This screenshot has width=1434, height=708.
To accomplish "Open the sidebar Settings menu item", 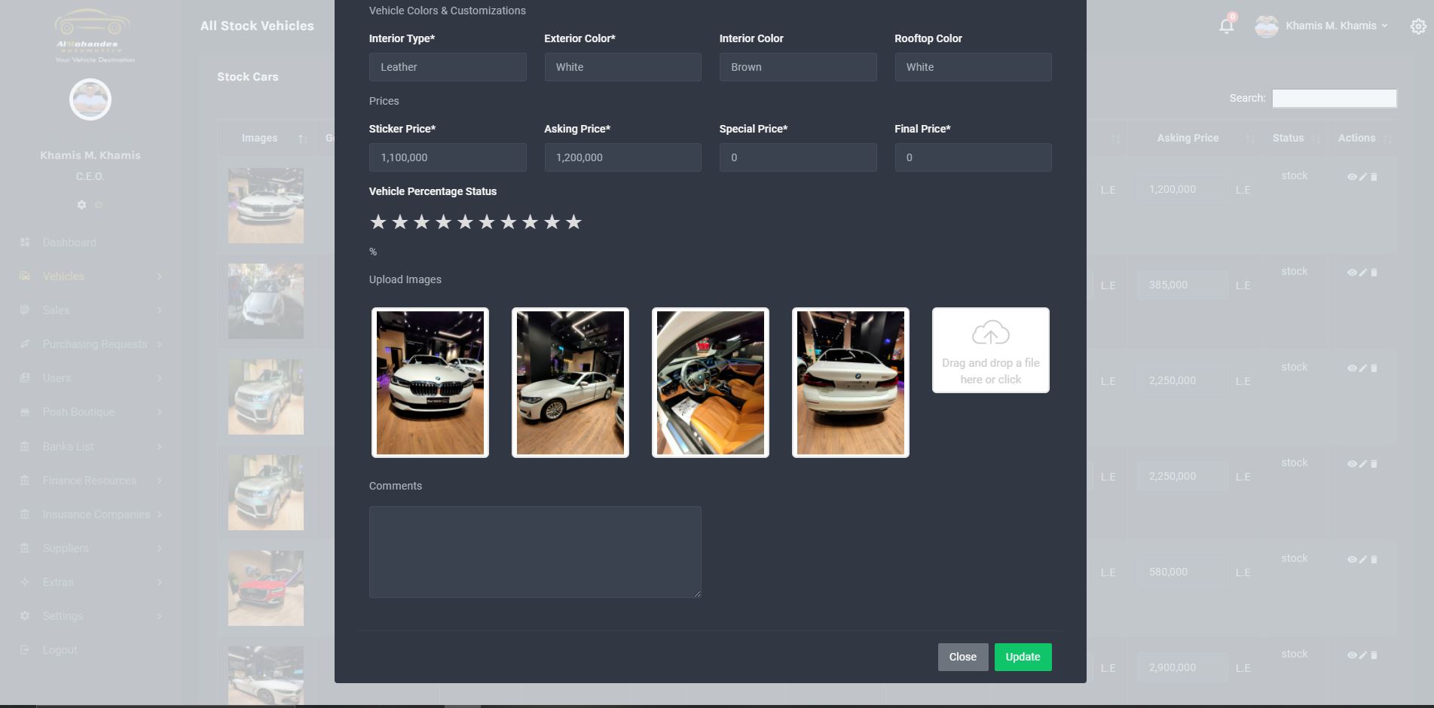I will point(63,616).
